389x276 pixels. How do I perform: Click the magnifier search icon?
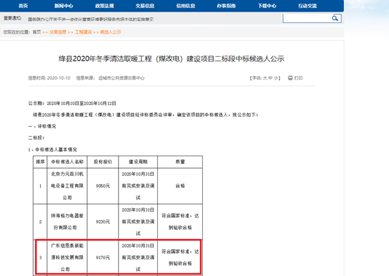point(335,18)
